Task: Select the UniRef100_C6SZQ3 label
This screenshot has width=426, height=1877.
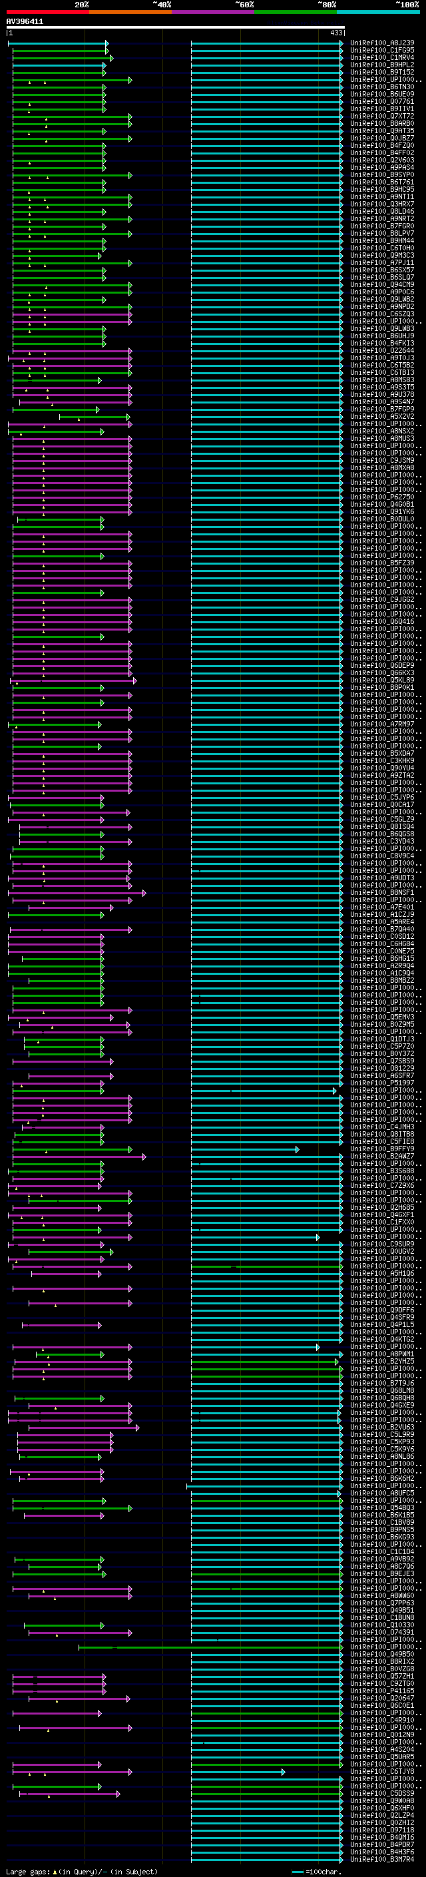Action: point(382,314)
